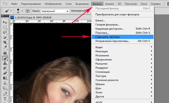Open brush picker dropdown arrow beside 35

click(22, 11)
